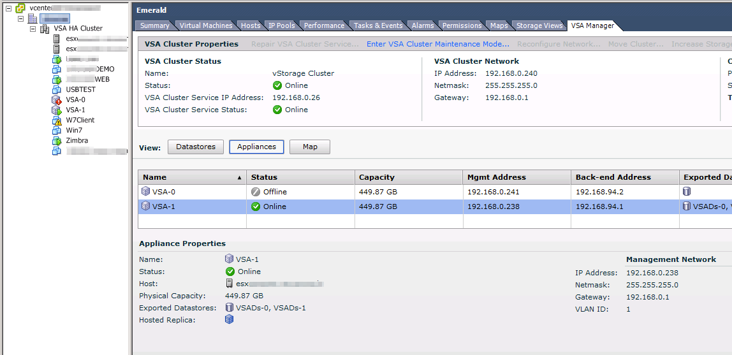This screenshot has width=732, height=355.
Task: Open the Permissions tab
Action: (462, 25)
